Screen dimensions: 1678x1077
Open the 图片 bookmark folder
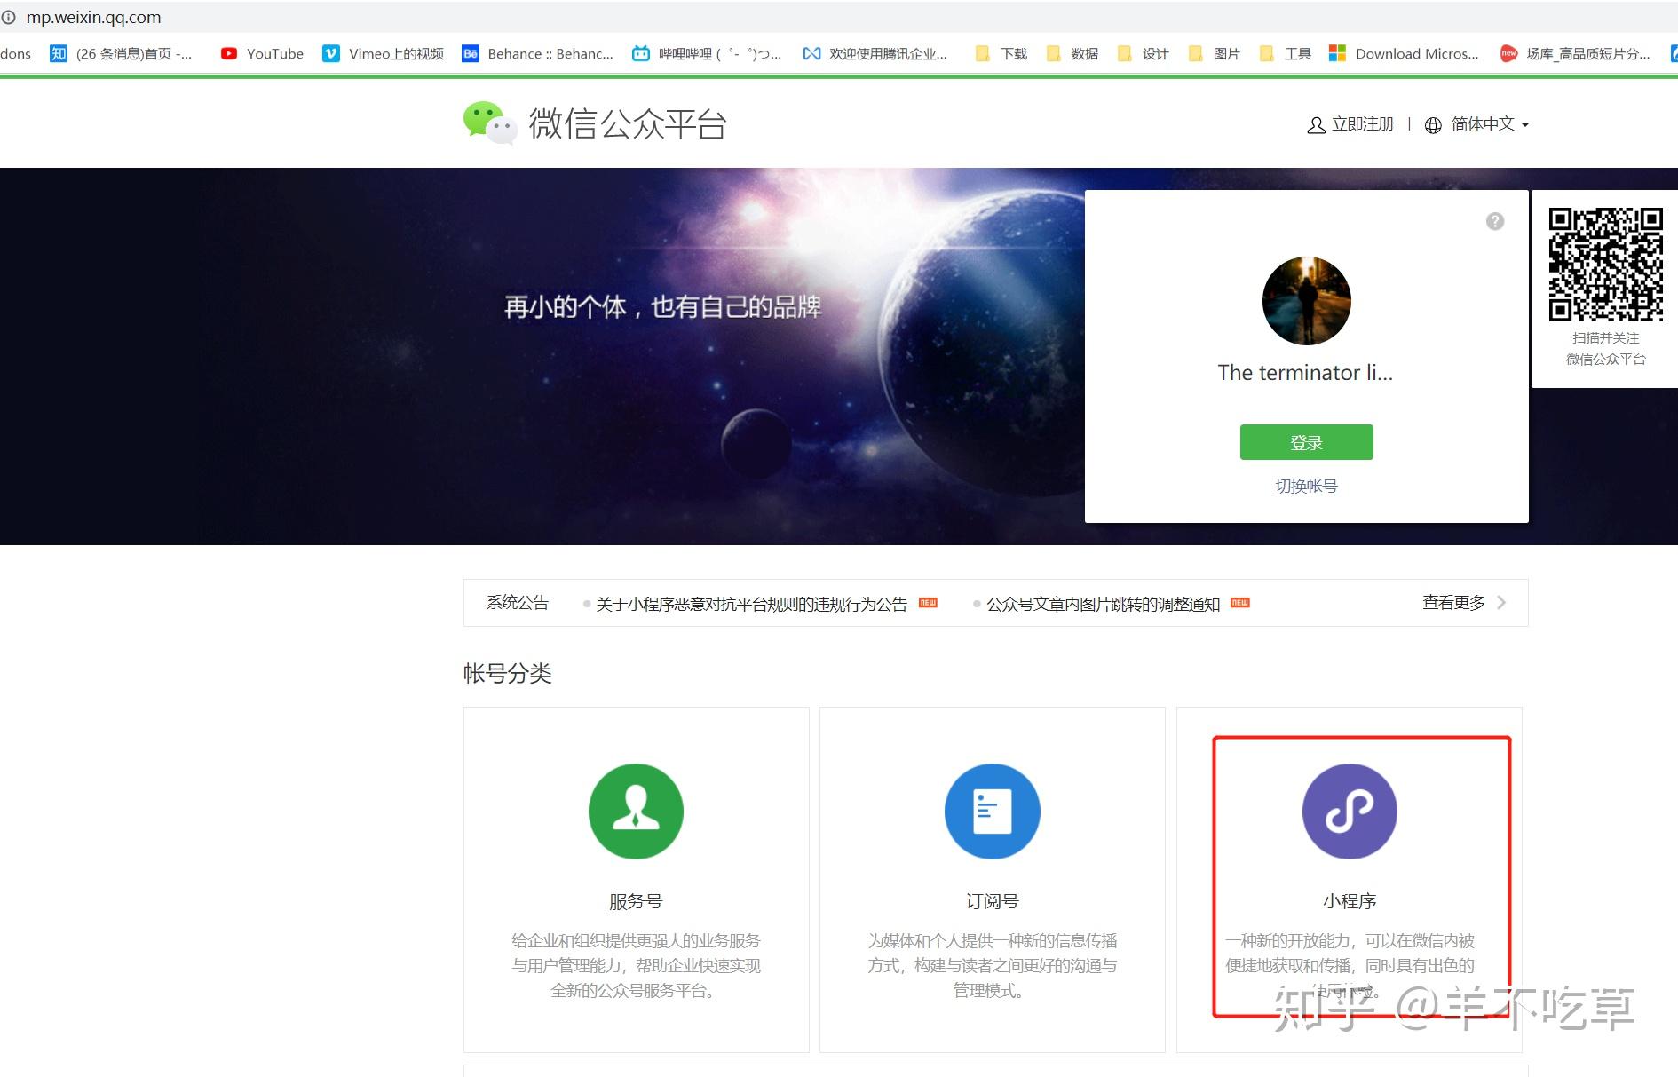[1214, 53]
